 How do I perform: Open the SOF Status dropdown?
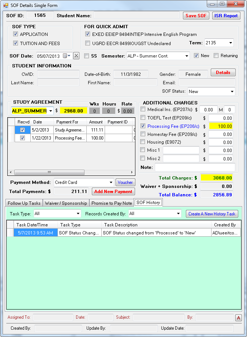point(232,91)
